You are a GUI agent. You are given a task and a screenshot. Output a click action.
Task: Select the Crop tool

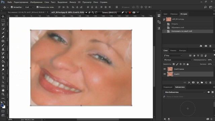(3, 33)
